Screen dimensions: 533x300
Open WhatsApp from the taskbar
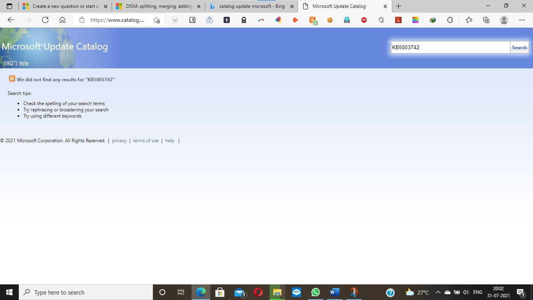pos(315,292)
